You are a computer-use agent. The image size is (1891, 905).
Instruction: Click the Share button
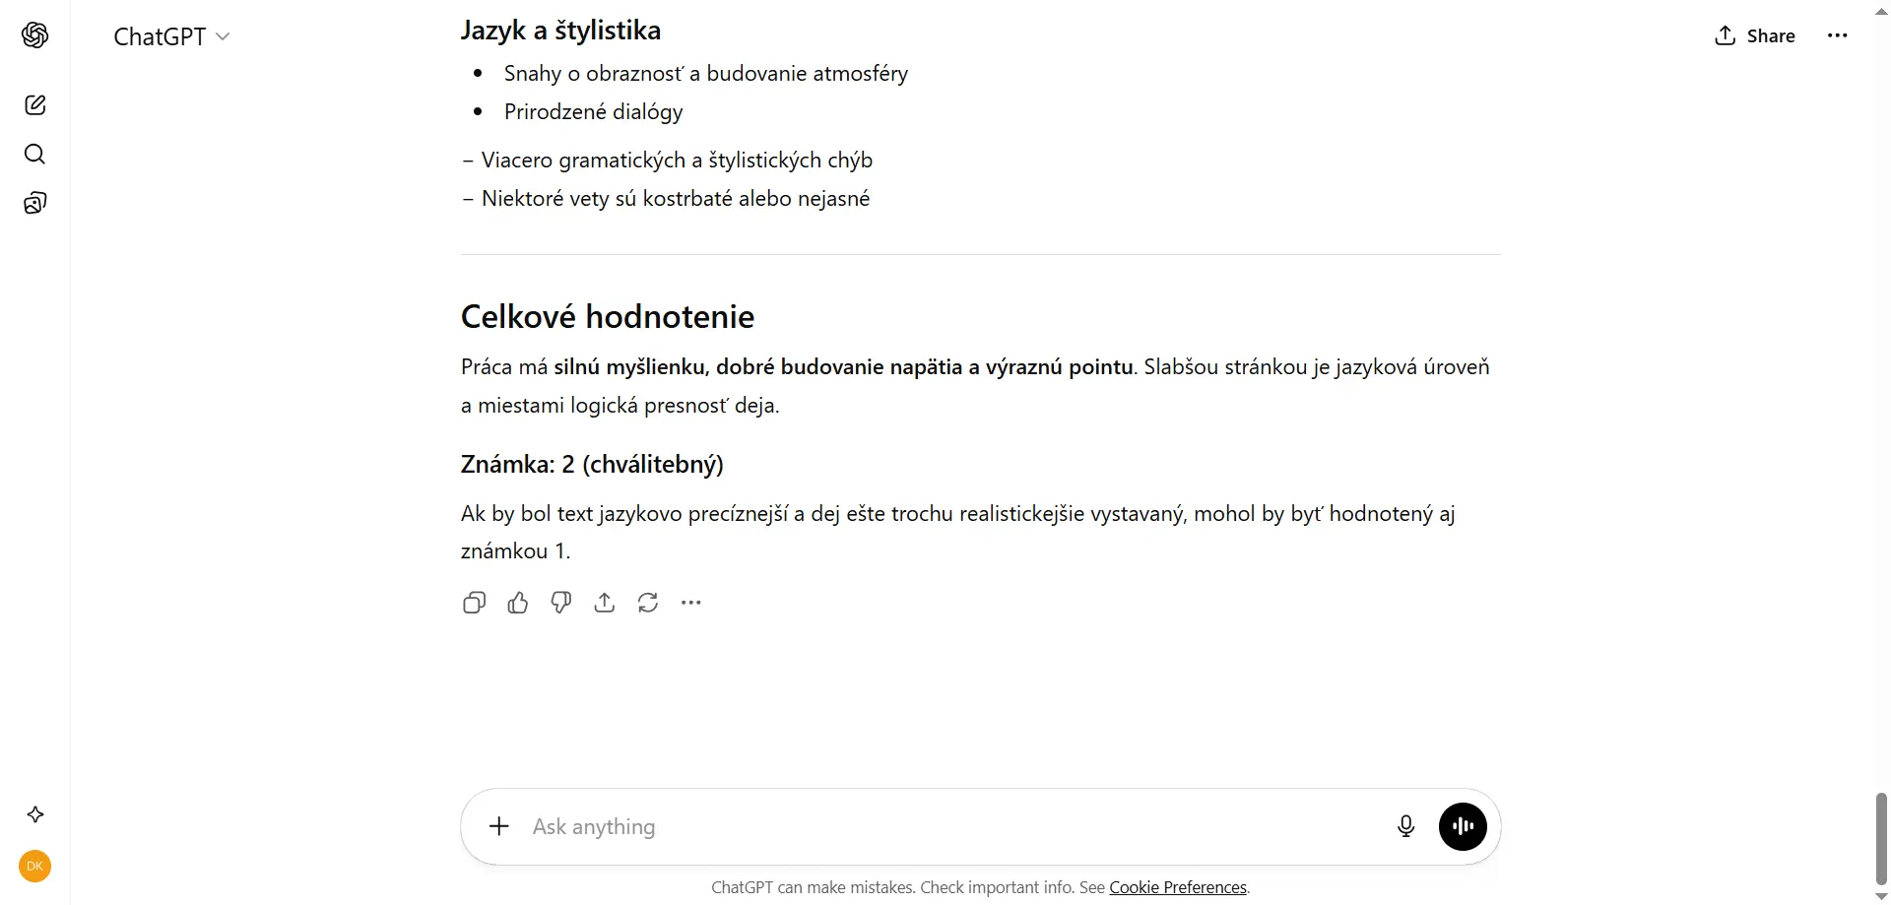pos(1755,35)
